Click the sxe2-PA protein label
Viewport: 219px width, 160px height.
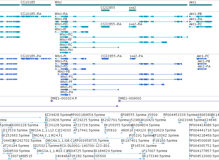pos(136,56)
